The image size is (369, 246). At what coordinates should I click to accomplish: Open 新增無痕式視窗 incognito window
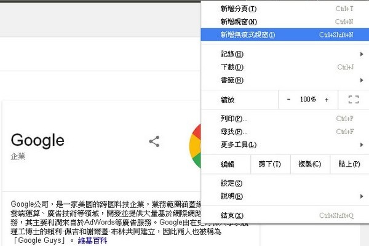pyautogui.click(x=285, y=34)
